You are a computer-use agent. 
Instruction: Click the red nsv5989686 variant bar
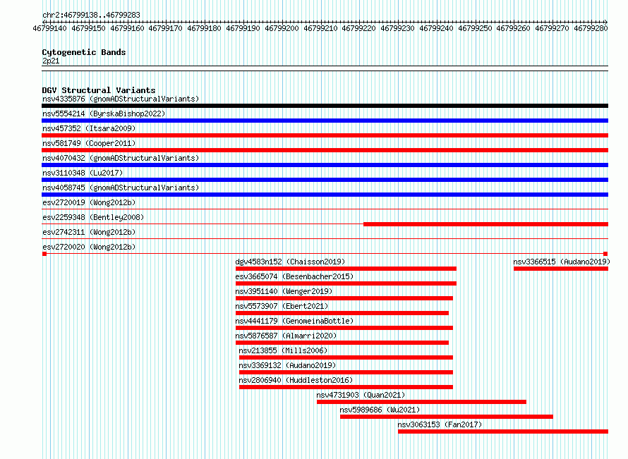point(447,417)
